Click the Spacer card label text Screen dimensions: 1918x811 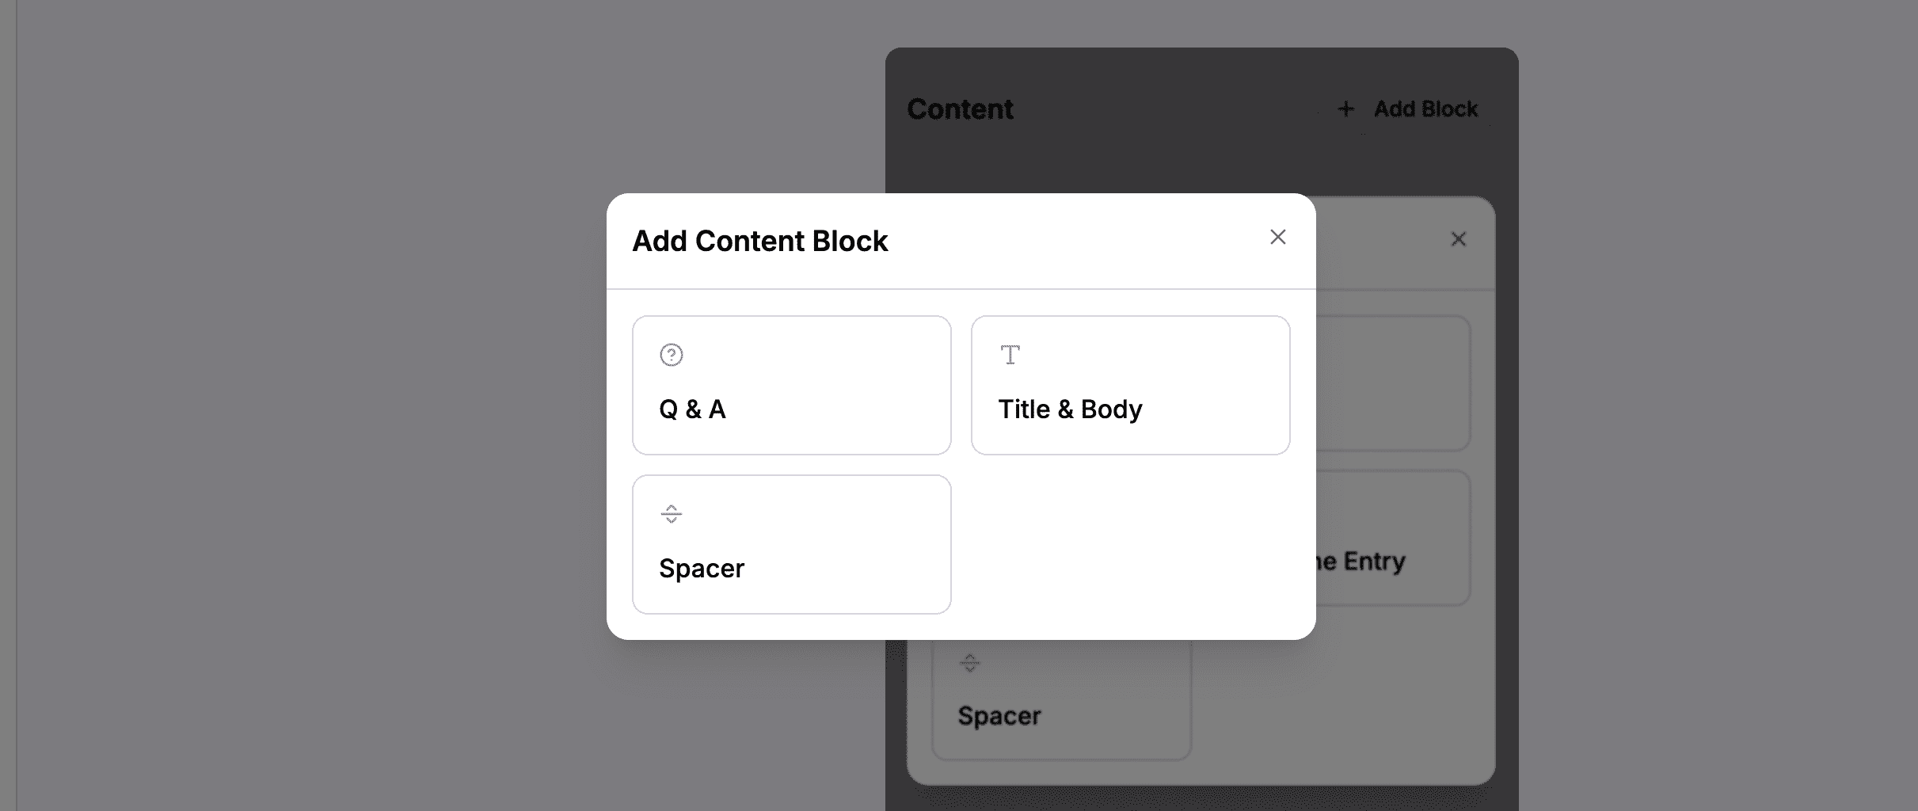(x=701, y=568)
